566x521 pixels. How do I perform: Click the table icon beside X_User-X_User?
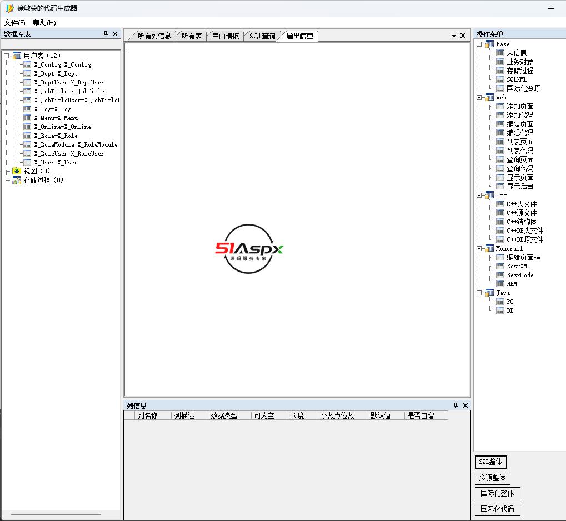pos(27,162)
